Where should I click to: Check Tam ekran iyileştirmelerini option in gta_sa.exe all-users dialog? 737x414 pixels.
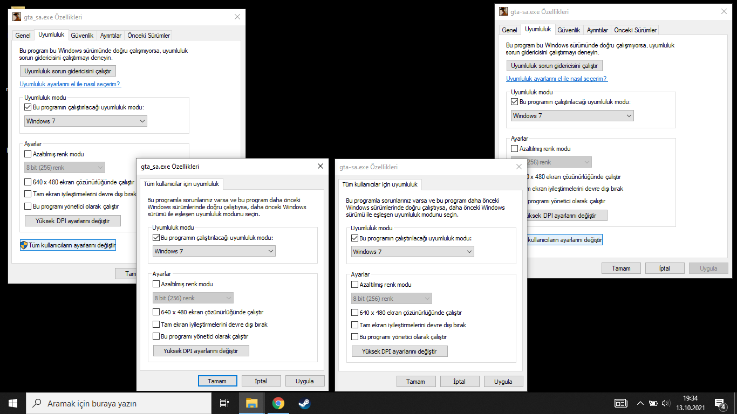pyautogui.click(x=157, y=325)
